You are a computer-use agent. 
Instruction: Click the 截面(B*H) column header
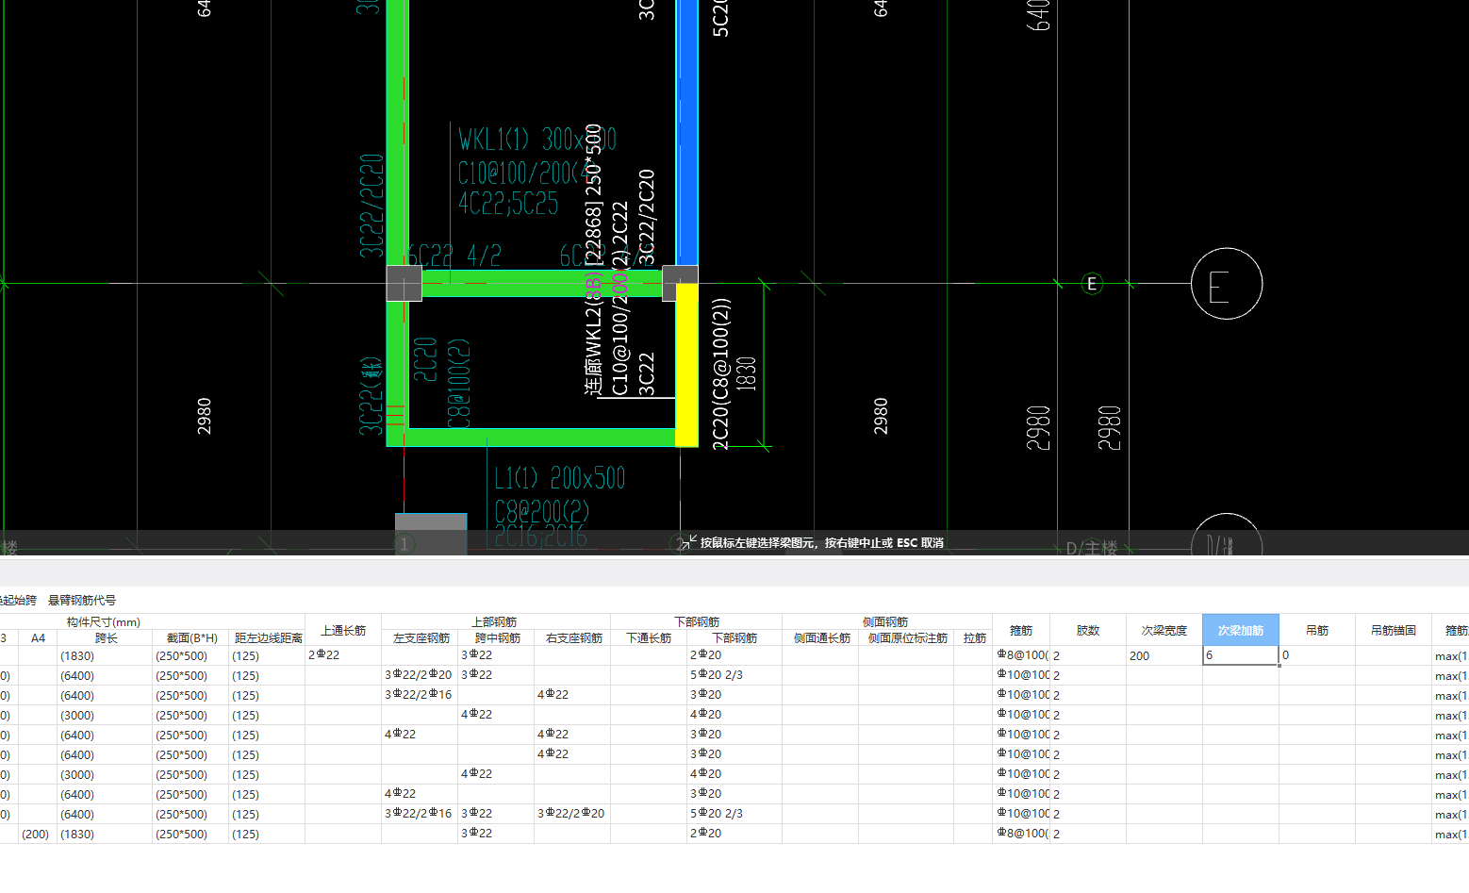click(191, 638)
